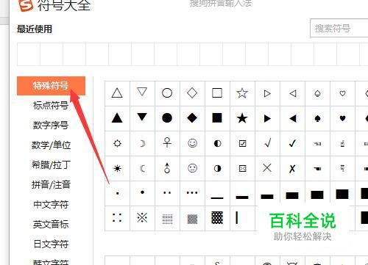Open the 数学/单位 category
This screenshot has height=265, width=368.
pyautogui.click(x=51, y=145)
